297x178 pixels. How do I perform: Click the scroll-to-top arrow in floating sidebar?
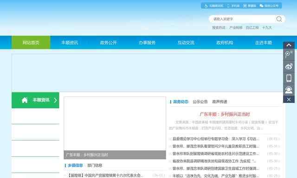click(x=289, y=45)
